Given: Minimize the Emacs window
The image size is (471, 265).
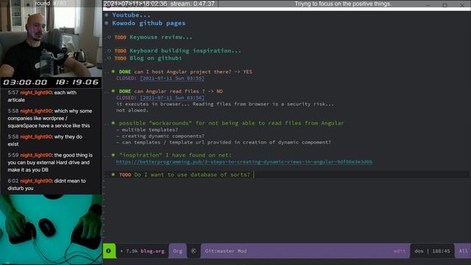Looking at the screenshot, I should pyautogui.click(x=428, y=5).
